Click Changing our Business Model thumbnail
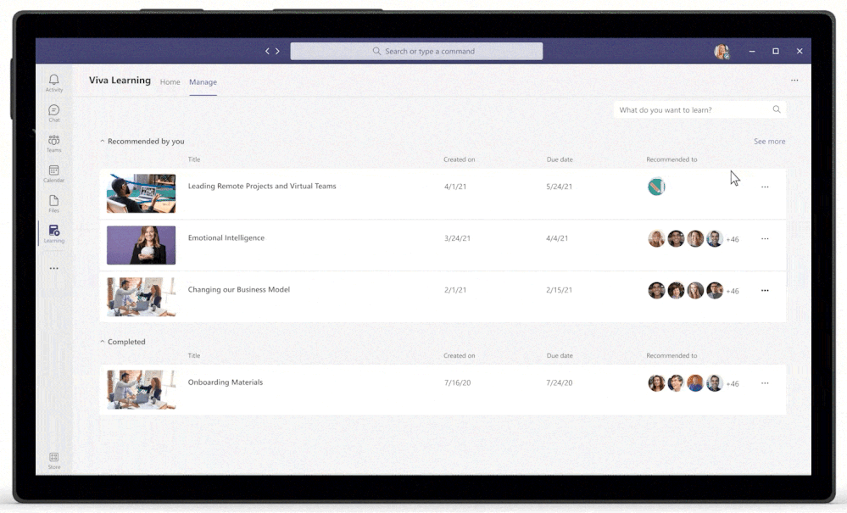This screenshot has height=513, width=847. [141, 297]
